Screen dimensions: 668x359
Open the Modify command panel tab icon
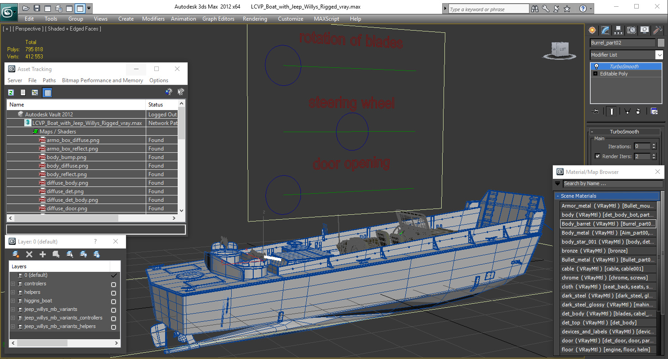605,30
